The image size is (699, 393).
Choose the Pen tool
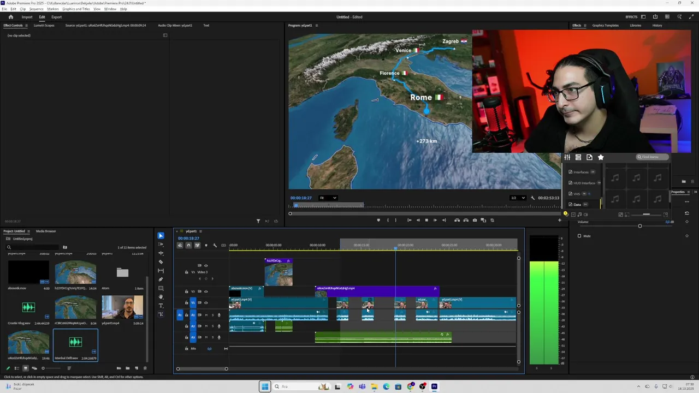point(161,279)
